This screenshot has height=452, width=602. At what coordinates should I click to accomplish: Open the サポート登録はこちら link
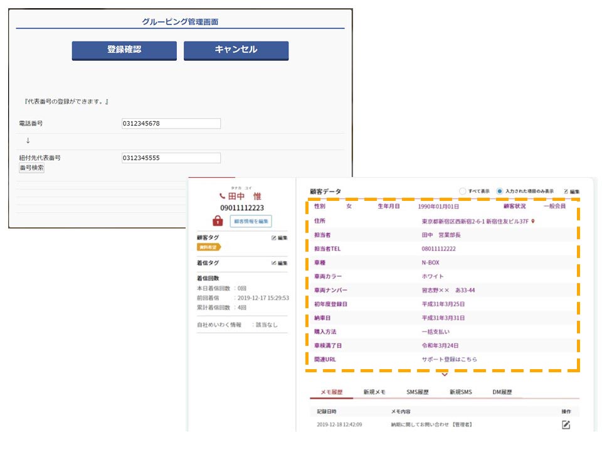449,359
